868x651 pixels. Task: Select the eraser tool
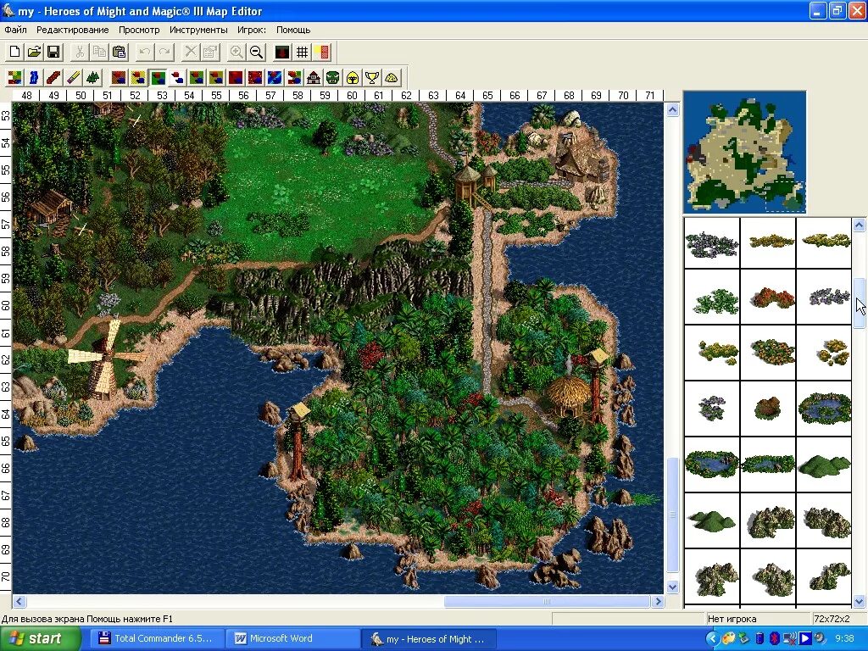click(x=74, y=77)
